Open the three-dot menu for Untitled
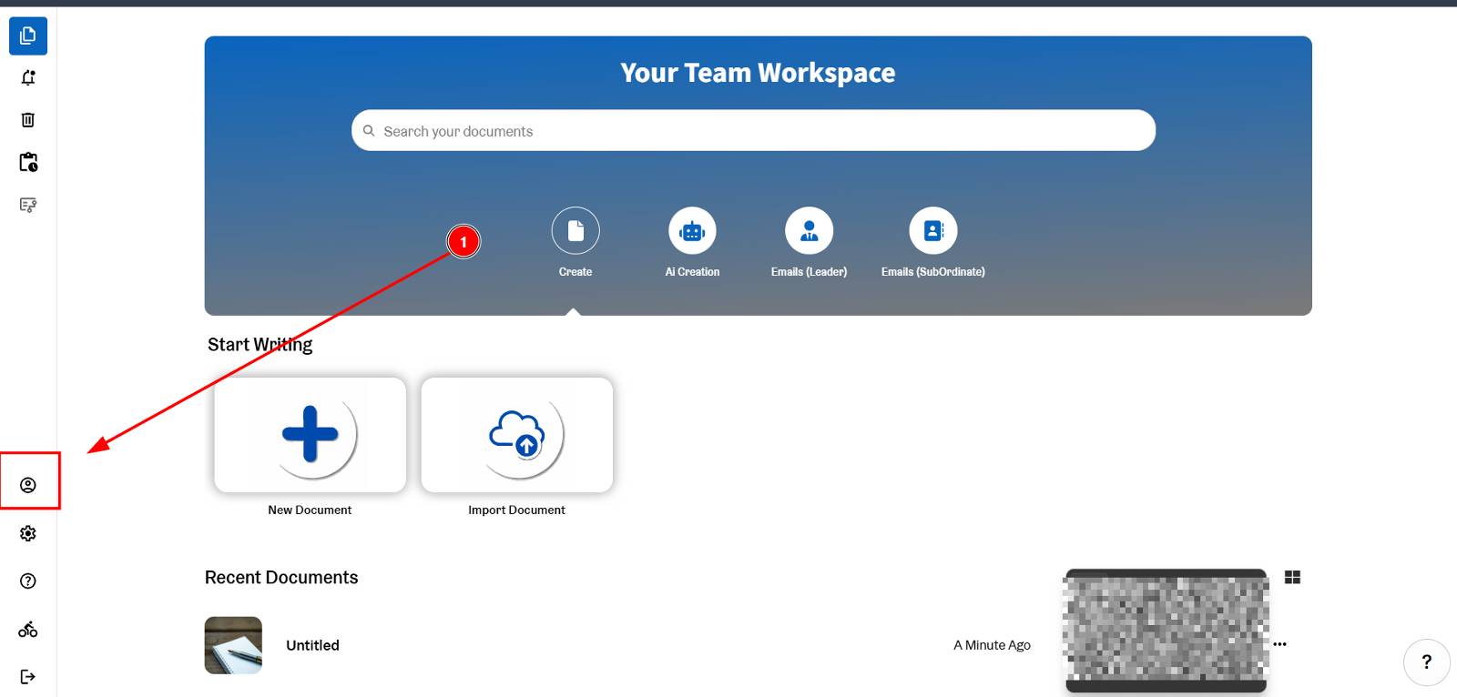The height and width of the screenshot is (697, 1457). pyautogui.click(x=1279, y=644)
